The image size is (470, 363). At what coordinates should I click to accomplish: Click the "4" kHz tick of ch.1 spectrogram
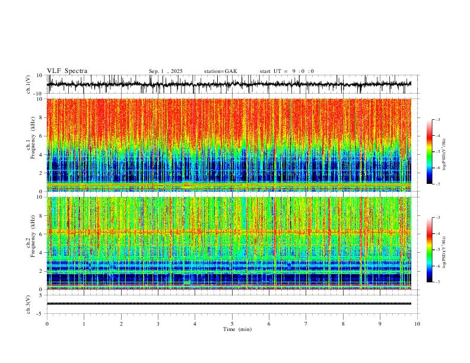[x=41, y=155]
